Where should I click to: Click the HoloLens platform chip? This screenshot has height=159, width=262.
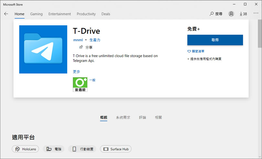coord(26,149)
